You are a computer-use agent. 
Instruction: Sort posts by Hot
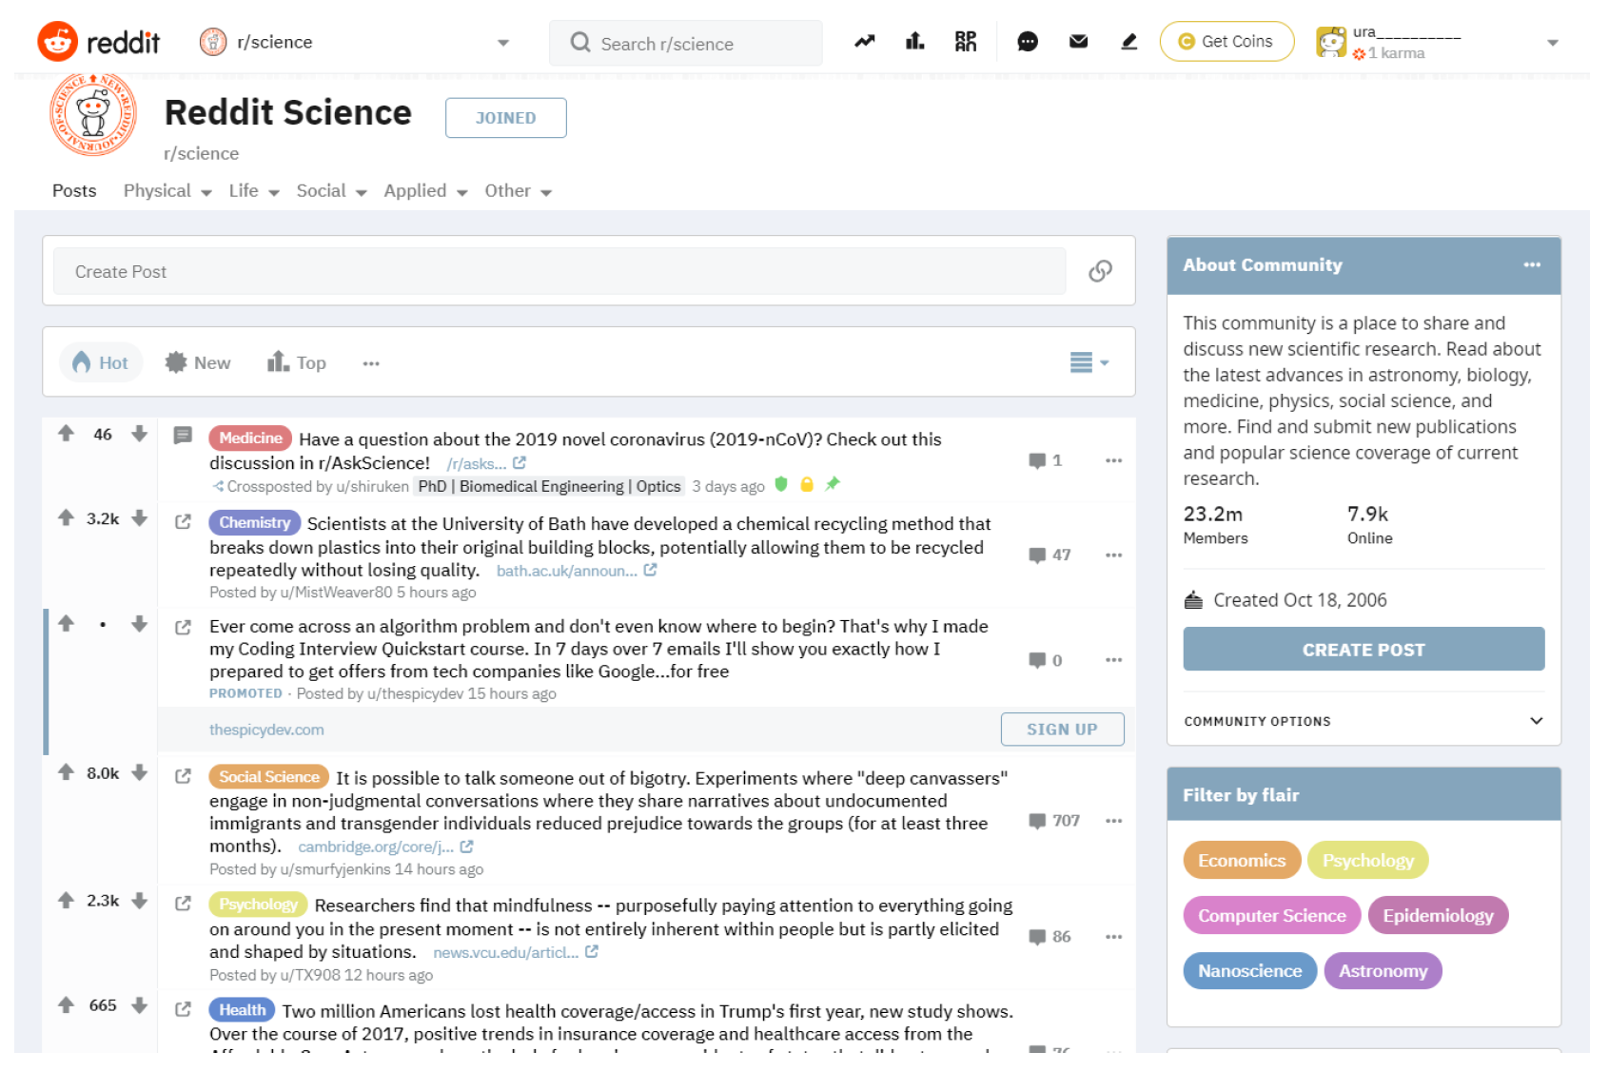tap(101, 362)
